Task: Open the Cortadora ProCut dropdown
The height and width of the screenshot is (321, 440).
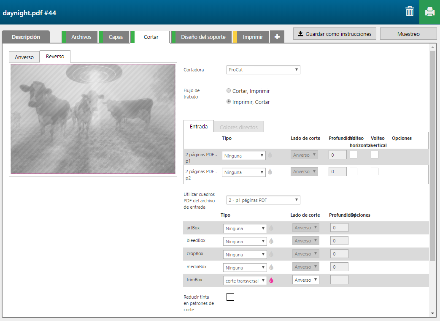Action: click(x=263, y=70)
